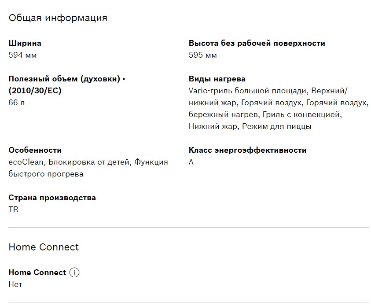371x305 pixels.
Task: Click the large "Home Connect" section heading
Action: coord(44,247)
